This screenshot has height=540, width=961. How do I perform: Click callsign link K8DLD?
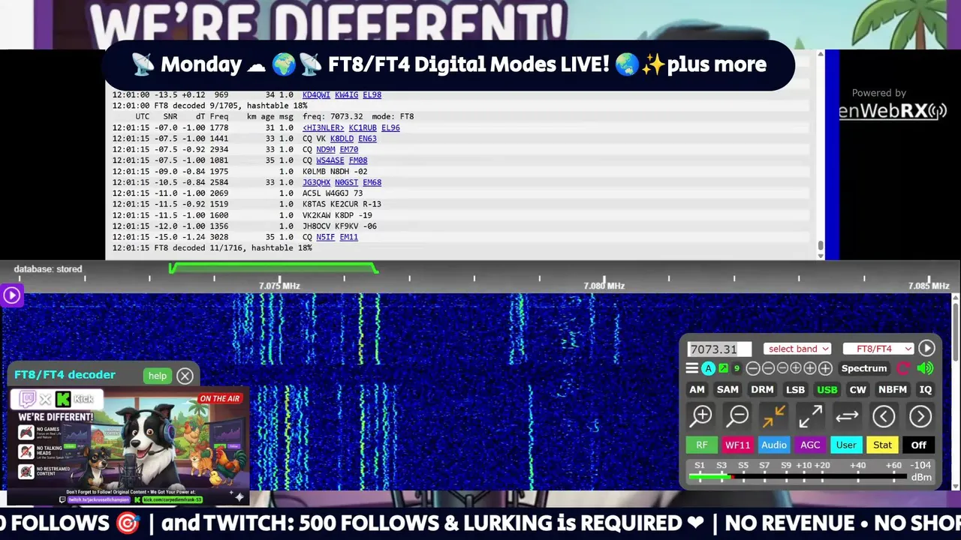[342, 139]
